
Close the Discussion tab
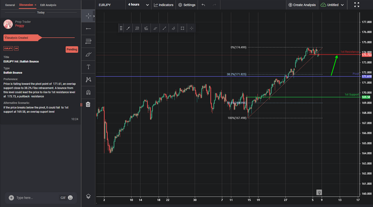coord(35,5)
